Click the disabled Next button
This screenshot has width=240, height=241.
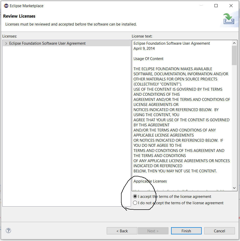[153, 231]
